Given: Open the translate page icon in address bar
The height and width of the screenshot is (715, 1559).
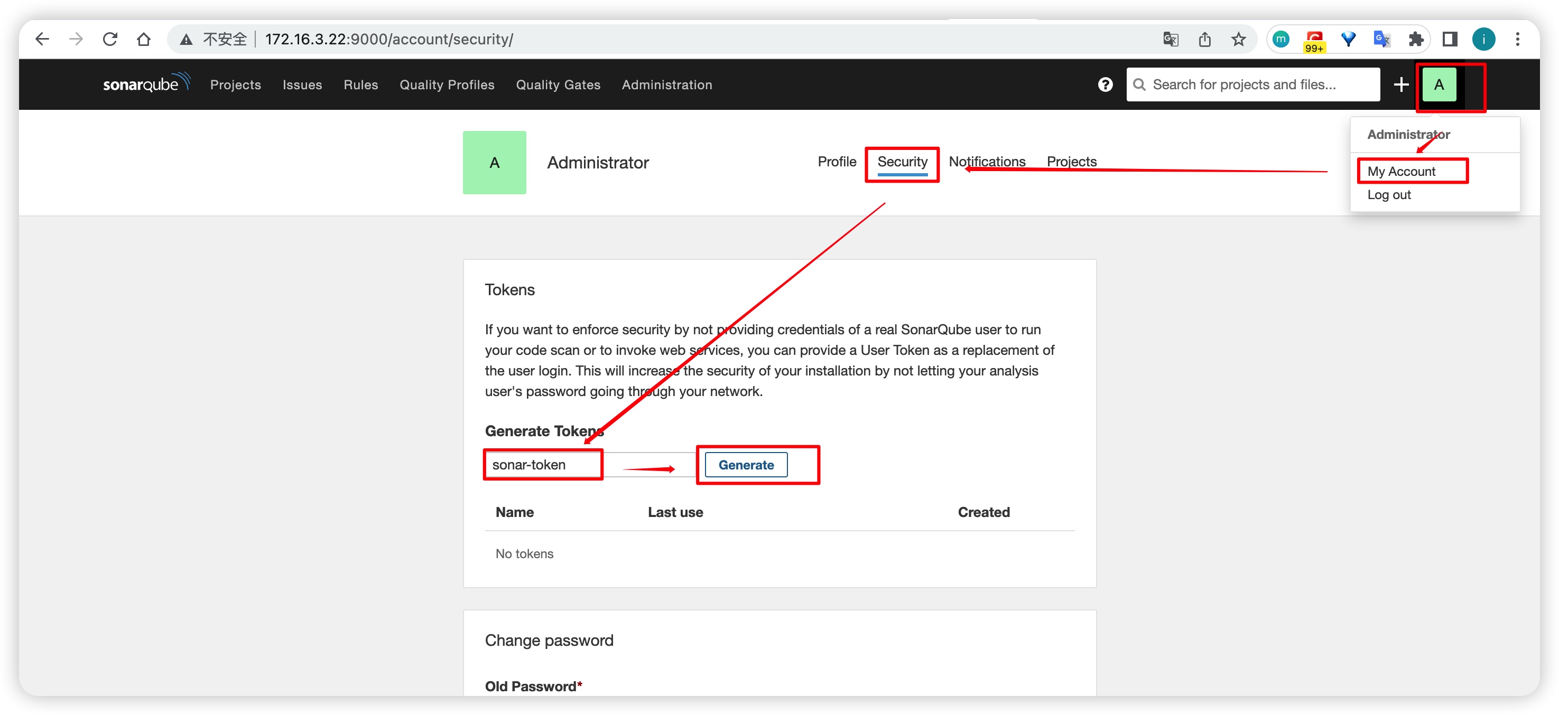Looking at the screenshot, I should pyautogui.click(x=1171, y=39).
